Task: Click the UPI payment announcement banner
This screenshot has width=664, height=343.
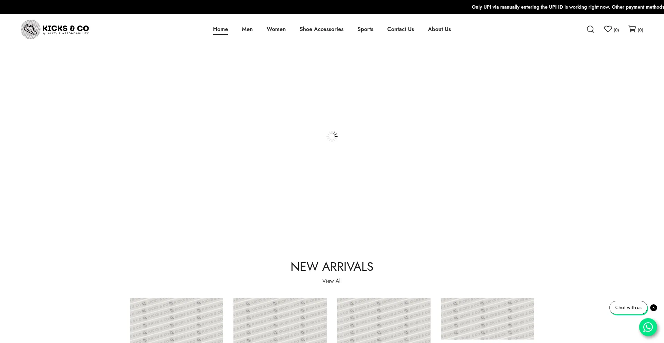Action: coord(568,7)
